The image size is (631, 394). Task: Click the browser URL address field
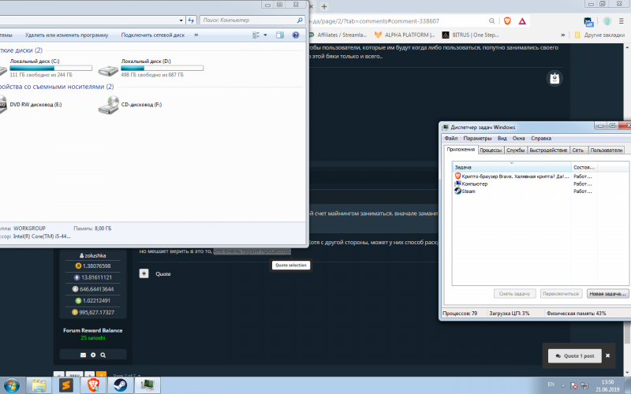[397, 21]
